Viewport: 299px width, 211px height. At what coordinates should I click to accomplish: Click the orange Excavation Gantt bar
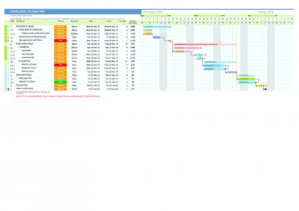click(x=180, y=52)
